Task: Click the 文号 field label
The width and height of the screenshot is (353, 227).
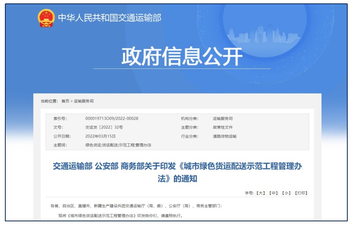Action: [x=58, y=127]
